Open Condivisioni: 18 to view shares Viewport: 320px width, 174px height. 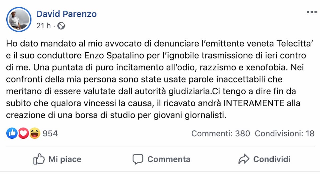click(284, 133)
